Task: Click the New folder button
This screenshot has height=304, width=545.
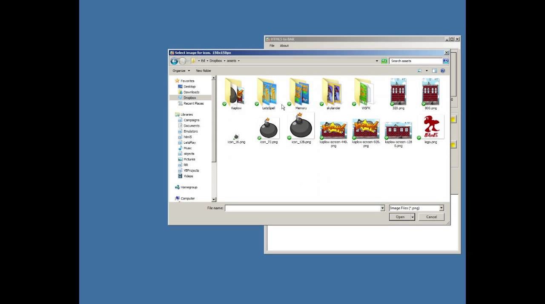Action: [203, 71]
